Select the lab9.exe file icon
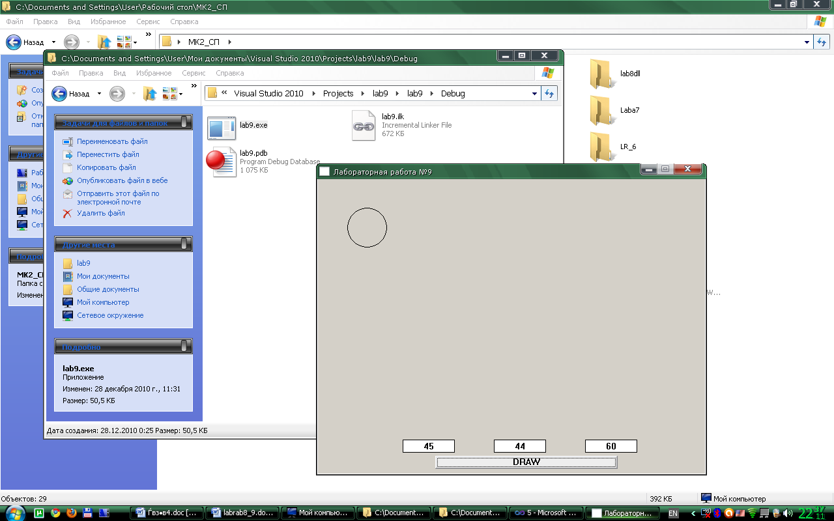834x521 pixels. (x=222, y=128)
